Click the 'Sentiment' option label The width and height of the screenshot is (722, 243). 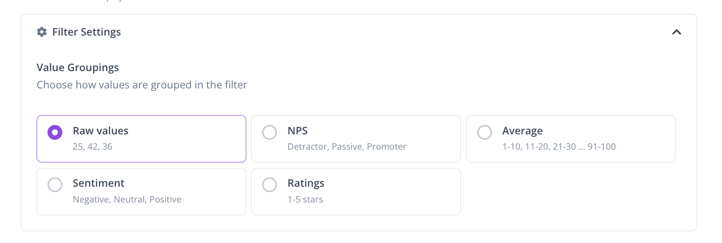[x=98, y=183]
